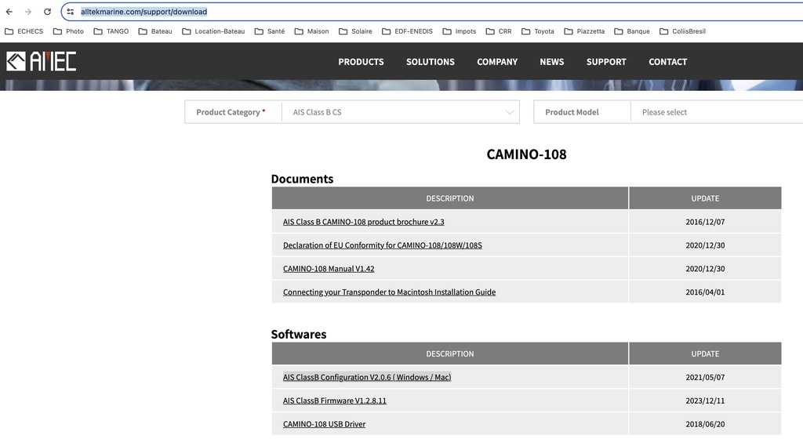Open the CONTACT page
The height and width of the screenshot is (446, 803).
pos(668,61)
